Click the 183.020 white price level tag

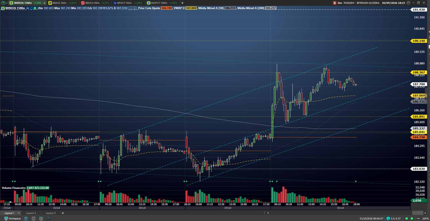(419, 169)
